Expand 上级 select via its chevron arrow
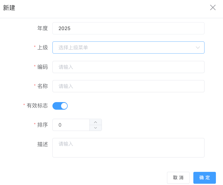The image size is (223, 185). (x=198, y=48)
